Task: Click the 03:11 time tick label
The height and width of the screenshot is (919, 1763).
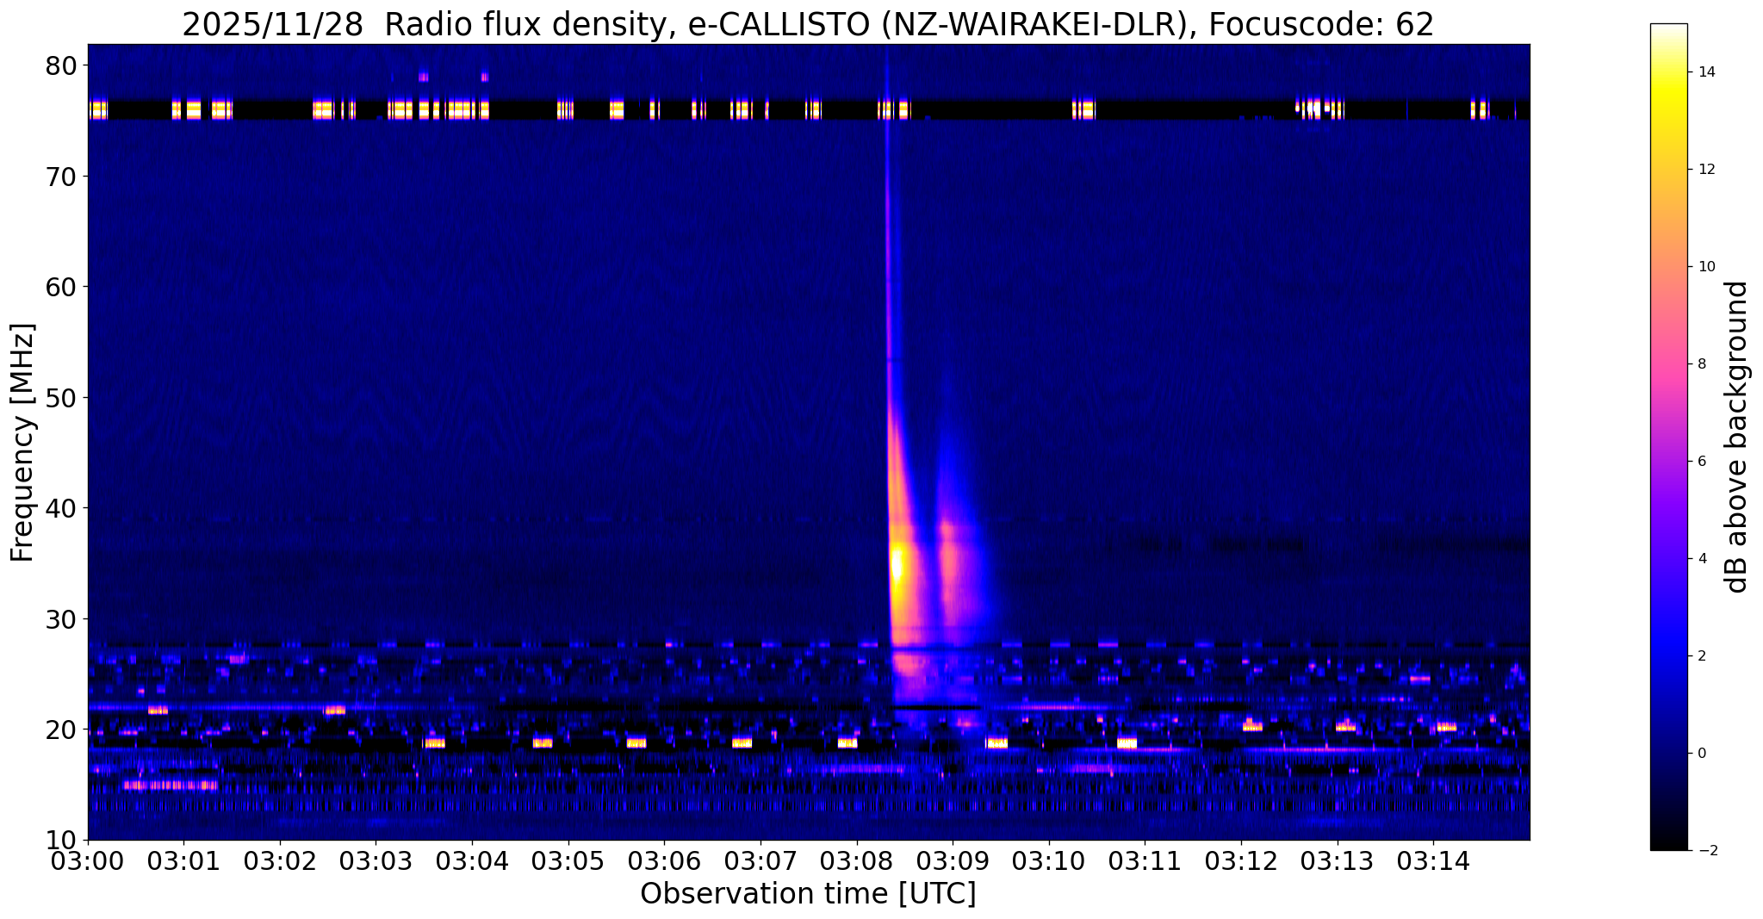Action: click(x=1145, y=861)
